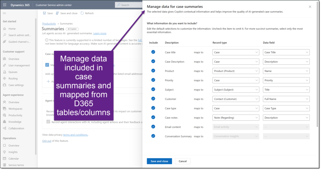
Task: Uncheck the Case type include checkbox
Action: (x=153, y=108)
